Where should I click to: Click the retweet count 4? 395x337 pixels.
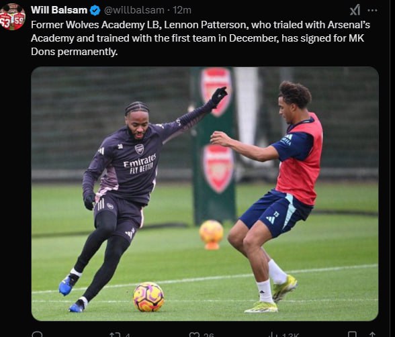click(x=128, y=335)
